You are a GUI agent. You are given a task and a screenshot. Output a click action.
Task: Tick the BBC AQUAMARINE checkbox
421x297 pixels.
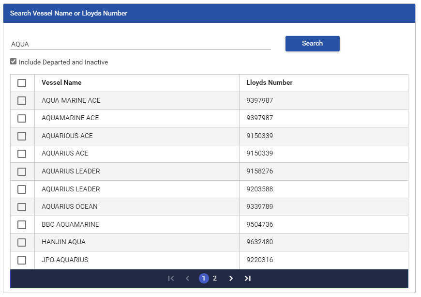tap(22, 225)
